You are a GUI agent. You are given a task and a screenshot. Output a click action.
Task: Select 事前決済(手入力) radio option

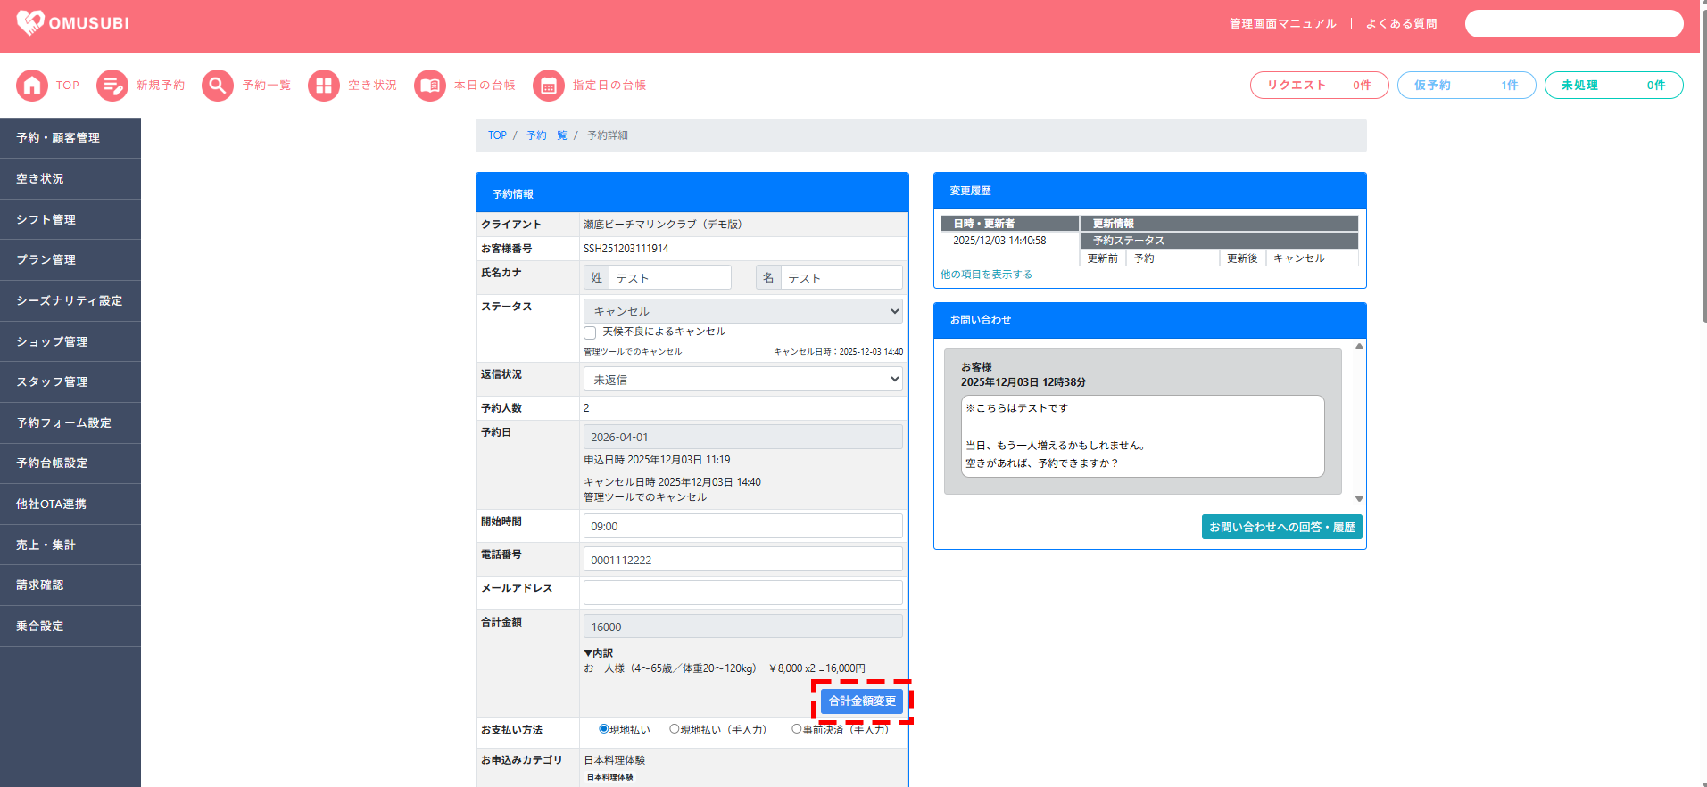tap(797, 729)
